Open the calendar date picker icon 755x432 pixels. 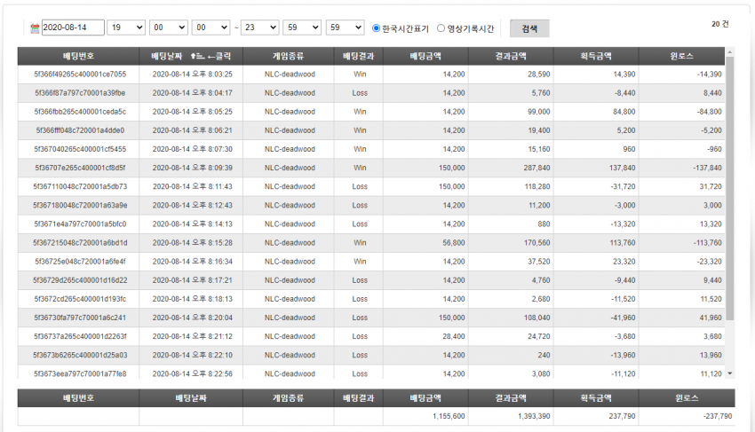(x=35, y=28)
